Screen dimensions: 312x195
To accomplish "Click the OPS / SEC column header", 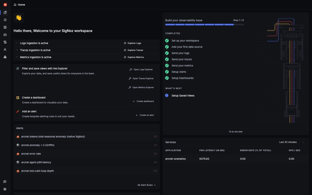I will point(294,151).
